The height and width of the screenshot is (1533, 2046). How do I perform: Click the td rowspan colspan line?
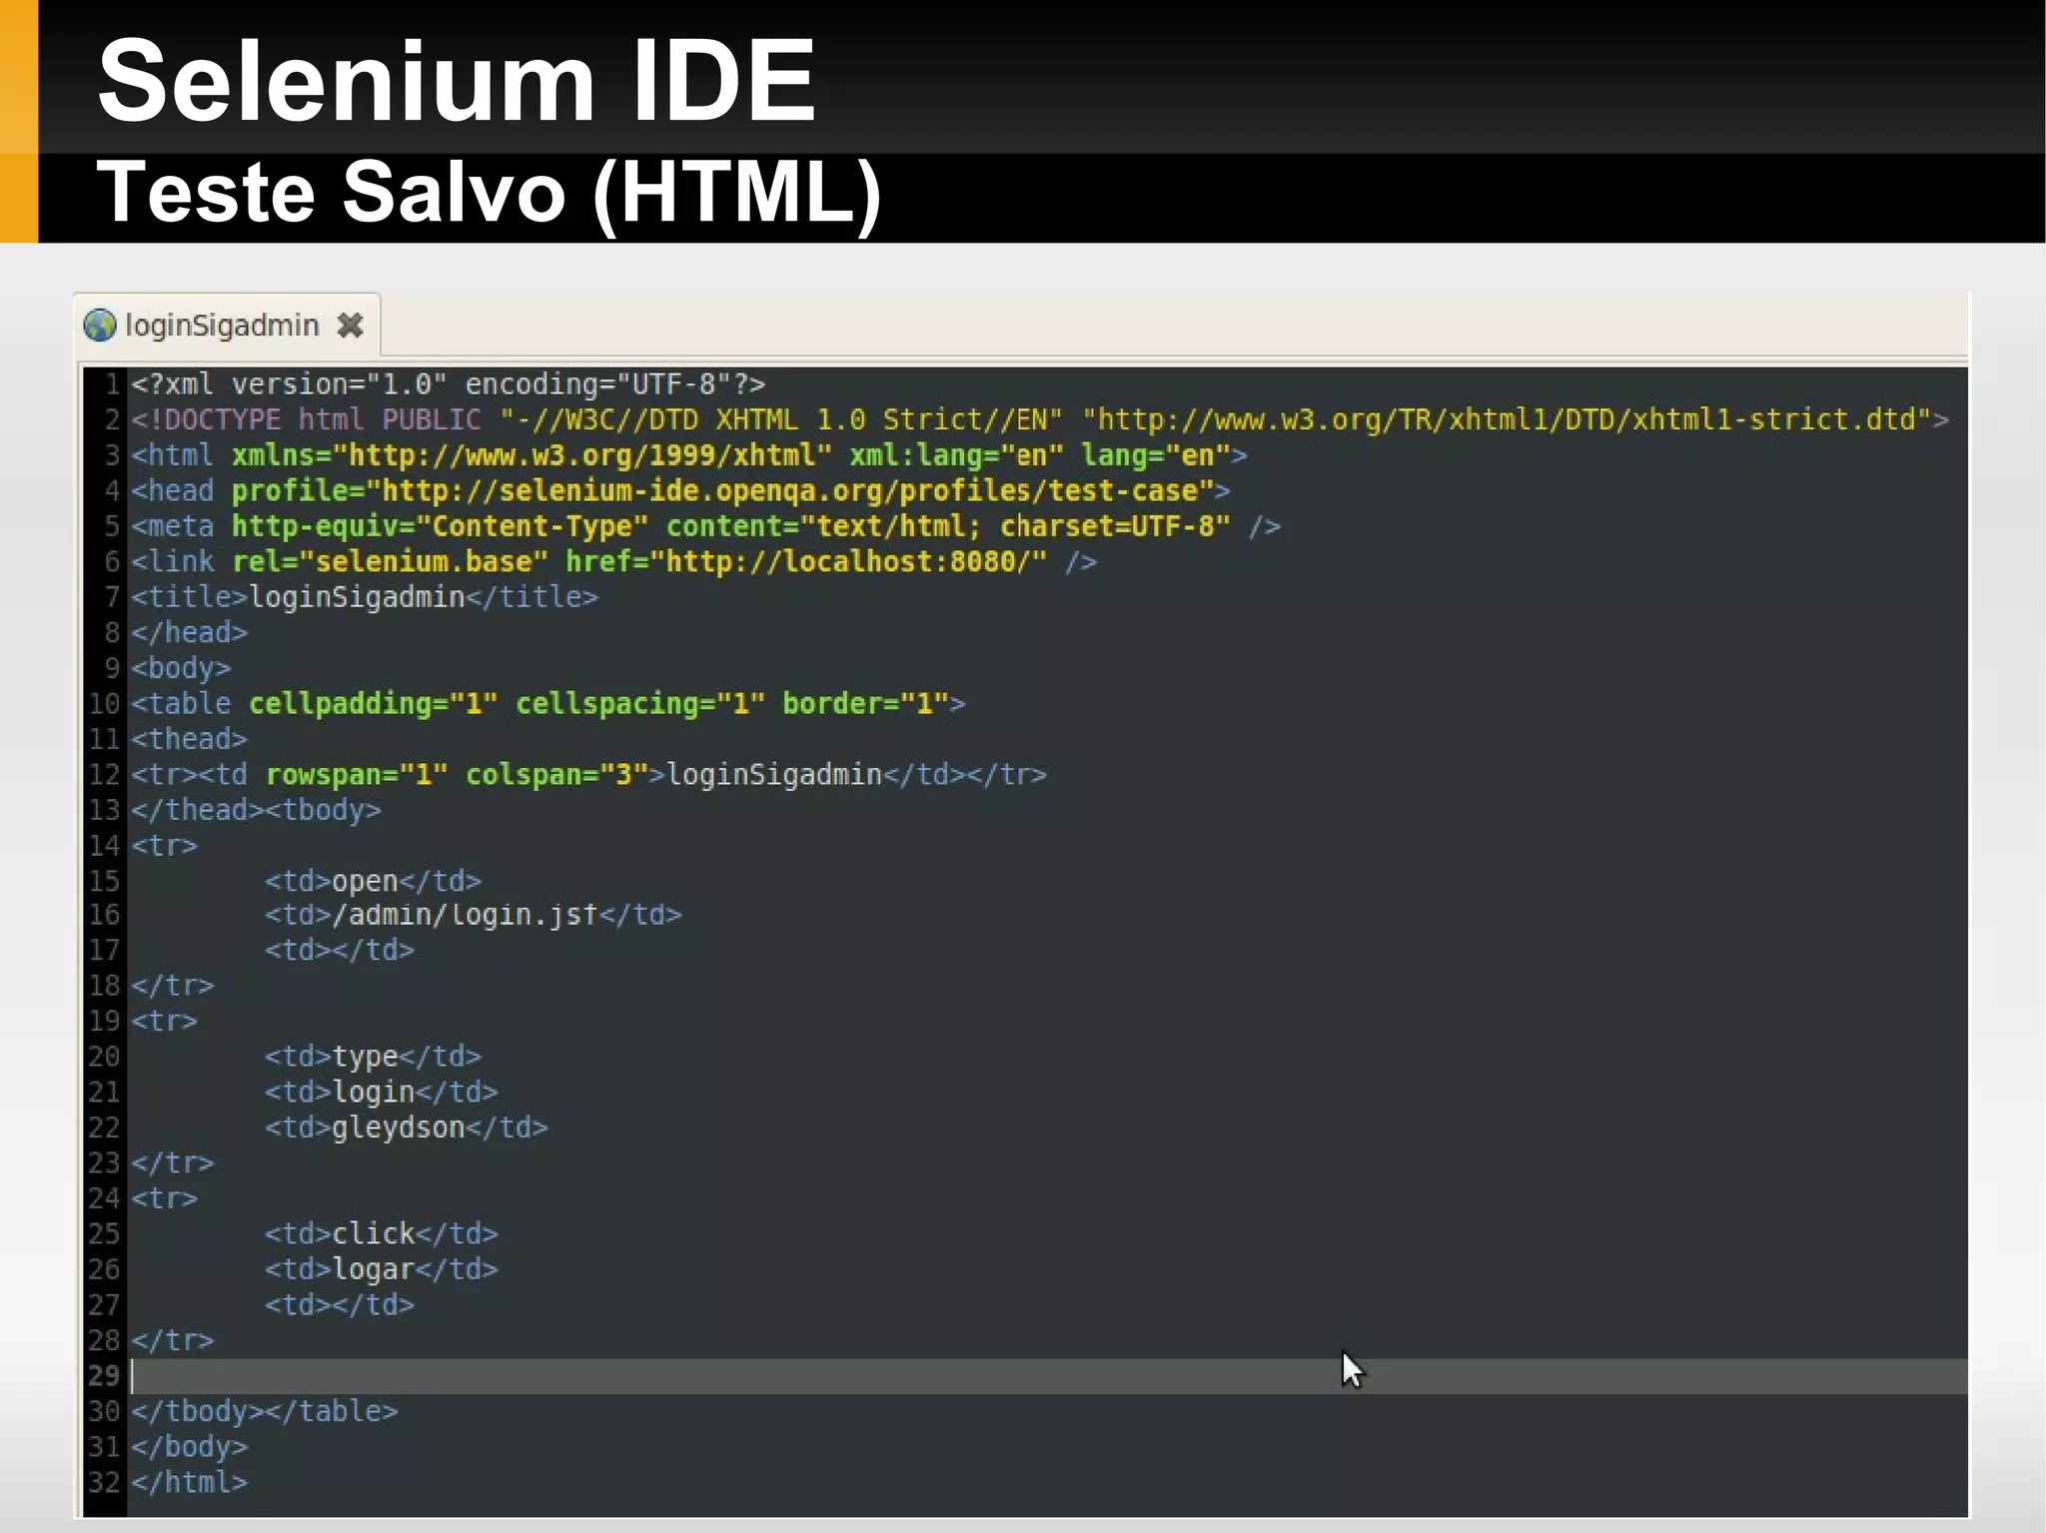(x=588, y=775)
